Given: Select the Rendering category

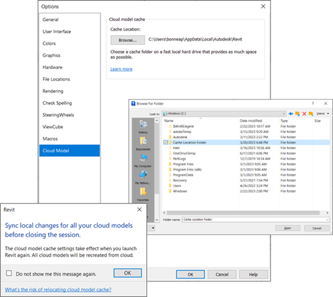Looking at the screenshot, I should pyautogui.click(x=69, y=91).
